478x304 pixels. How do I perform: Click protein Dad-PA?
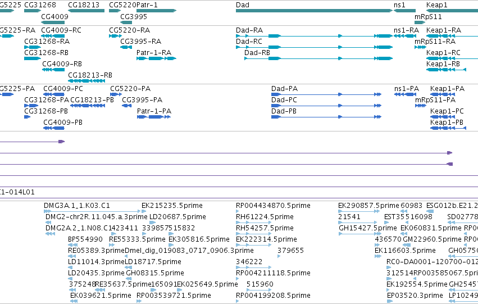[326, 94]
